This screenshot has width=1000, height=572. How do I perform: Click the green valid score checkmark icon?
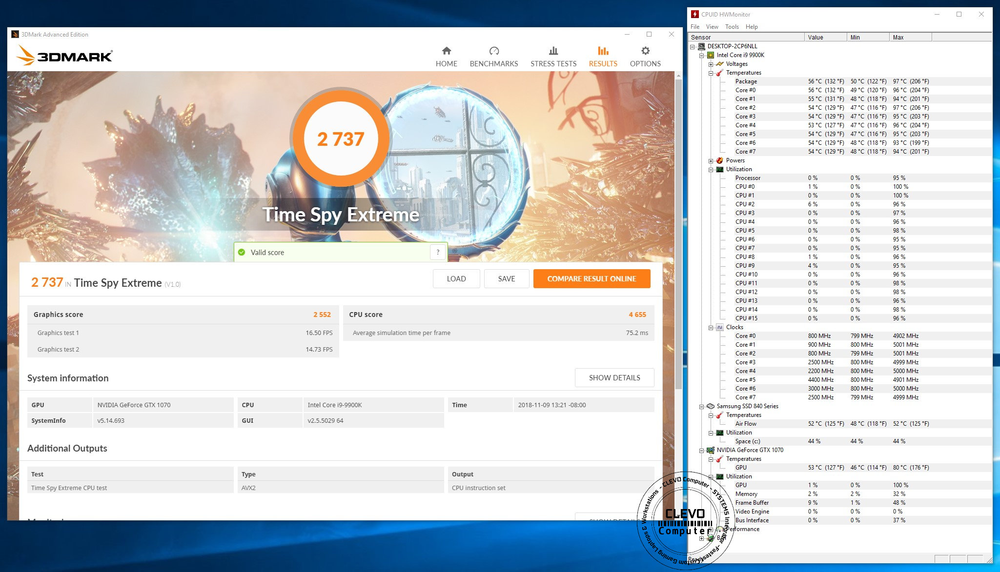tap(242, 252)
